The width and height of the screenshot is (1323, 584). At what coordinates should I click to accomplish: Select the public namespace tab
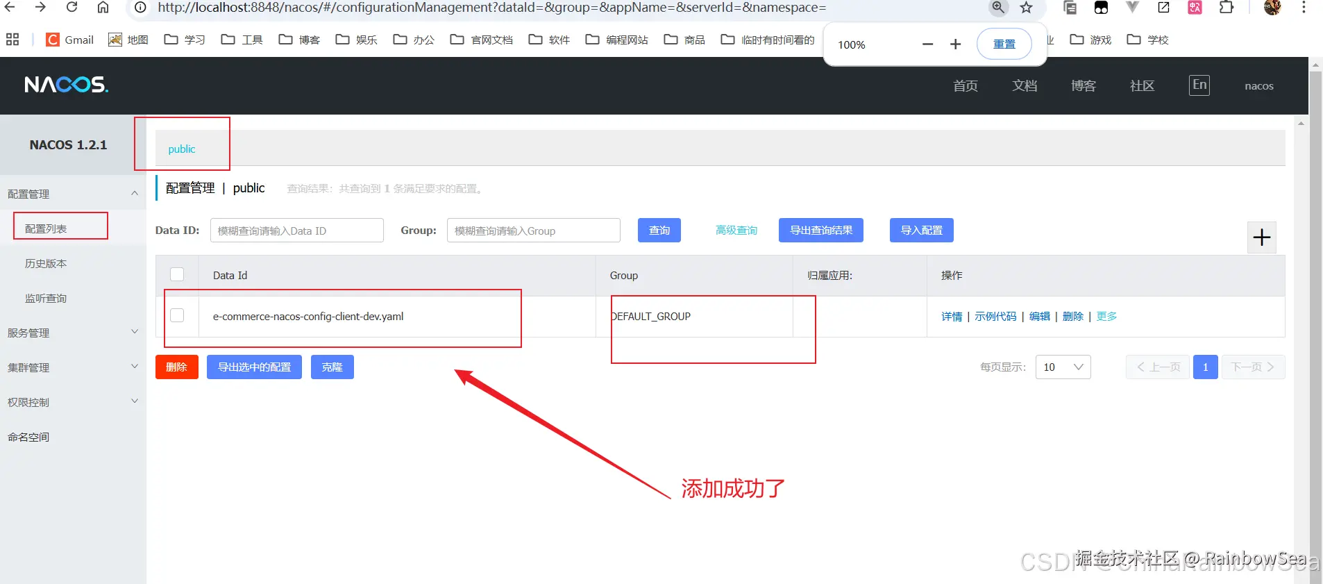click(x=182, y=149)
